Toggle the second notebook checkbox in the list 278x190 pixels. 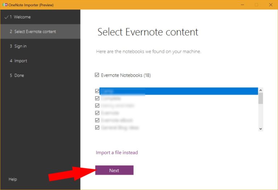tap(97, 98)
